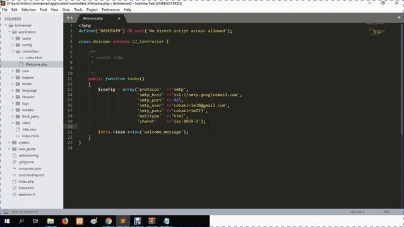The height and width of the screenshot is (227, 404).
Task: Change the Tab Size setting
Action: [357, 212]
